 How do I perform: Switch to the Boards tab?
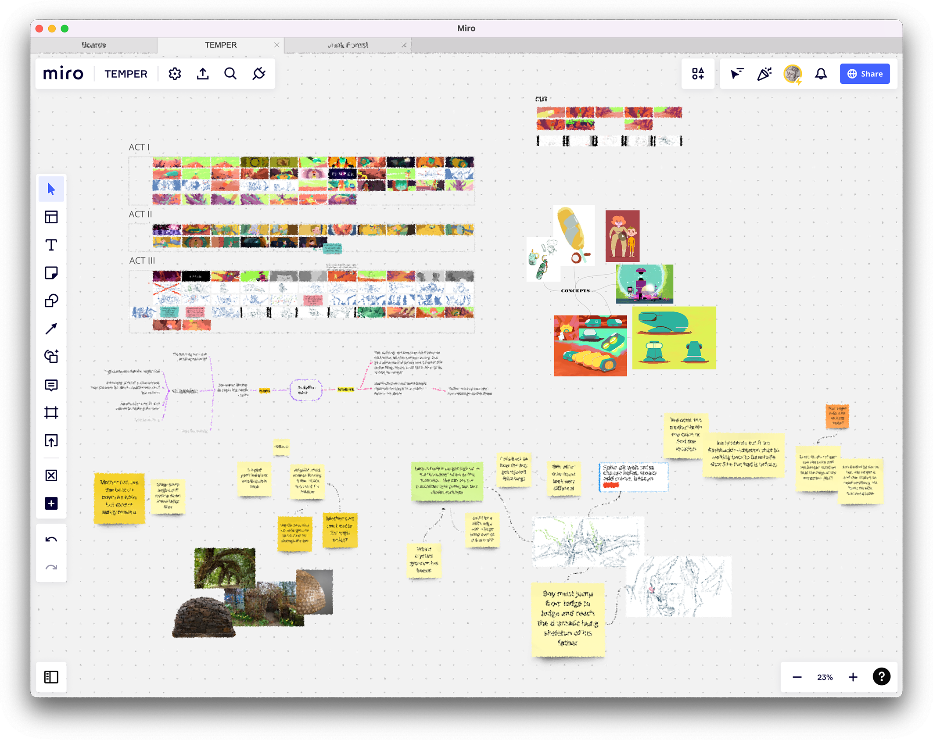pos(93,45)
